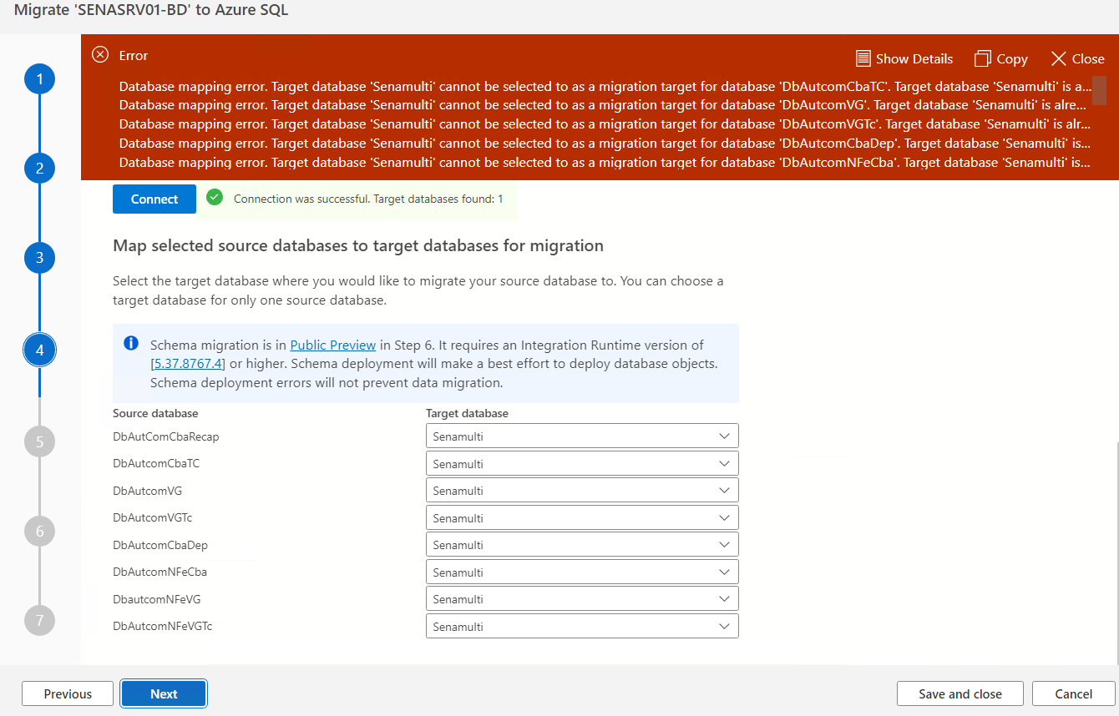This screenshot has height=716, width=1119.
Task: Click the Next button
Action: click(x=164, y=693)
